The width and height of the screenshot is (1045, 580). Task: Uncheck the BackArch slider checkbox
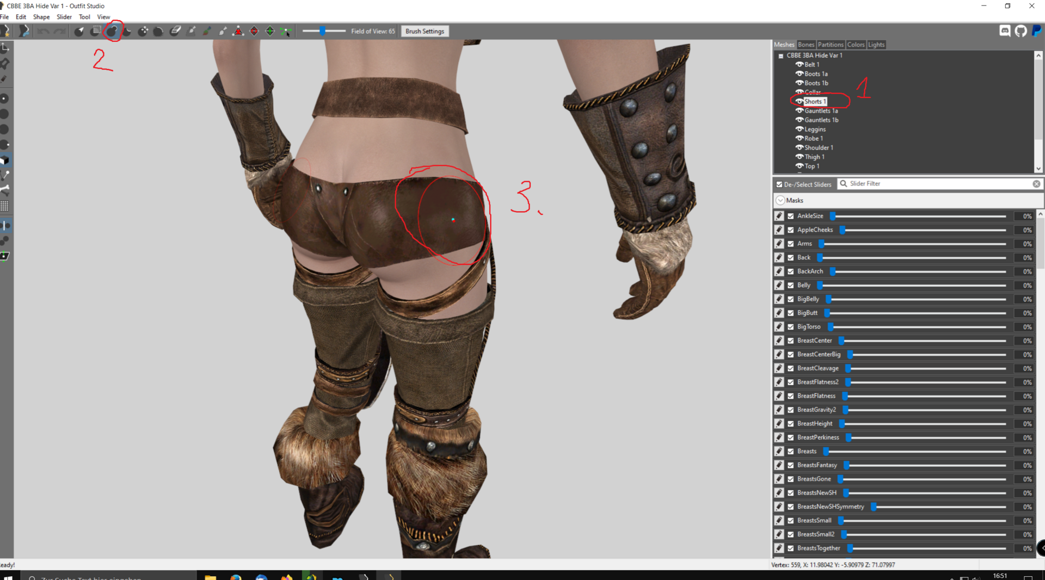pos(791,272)
